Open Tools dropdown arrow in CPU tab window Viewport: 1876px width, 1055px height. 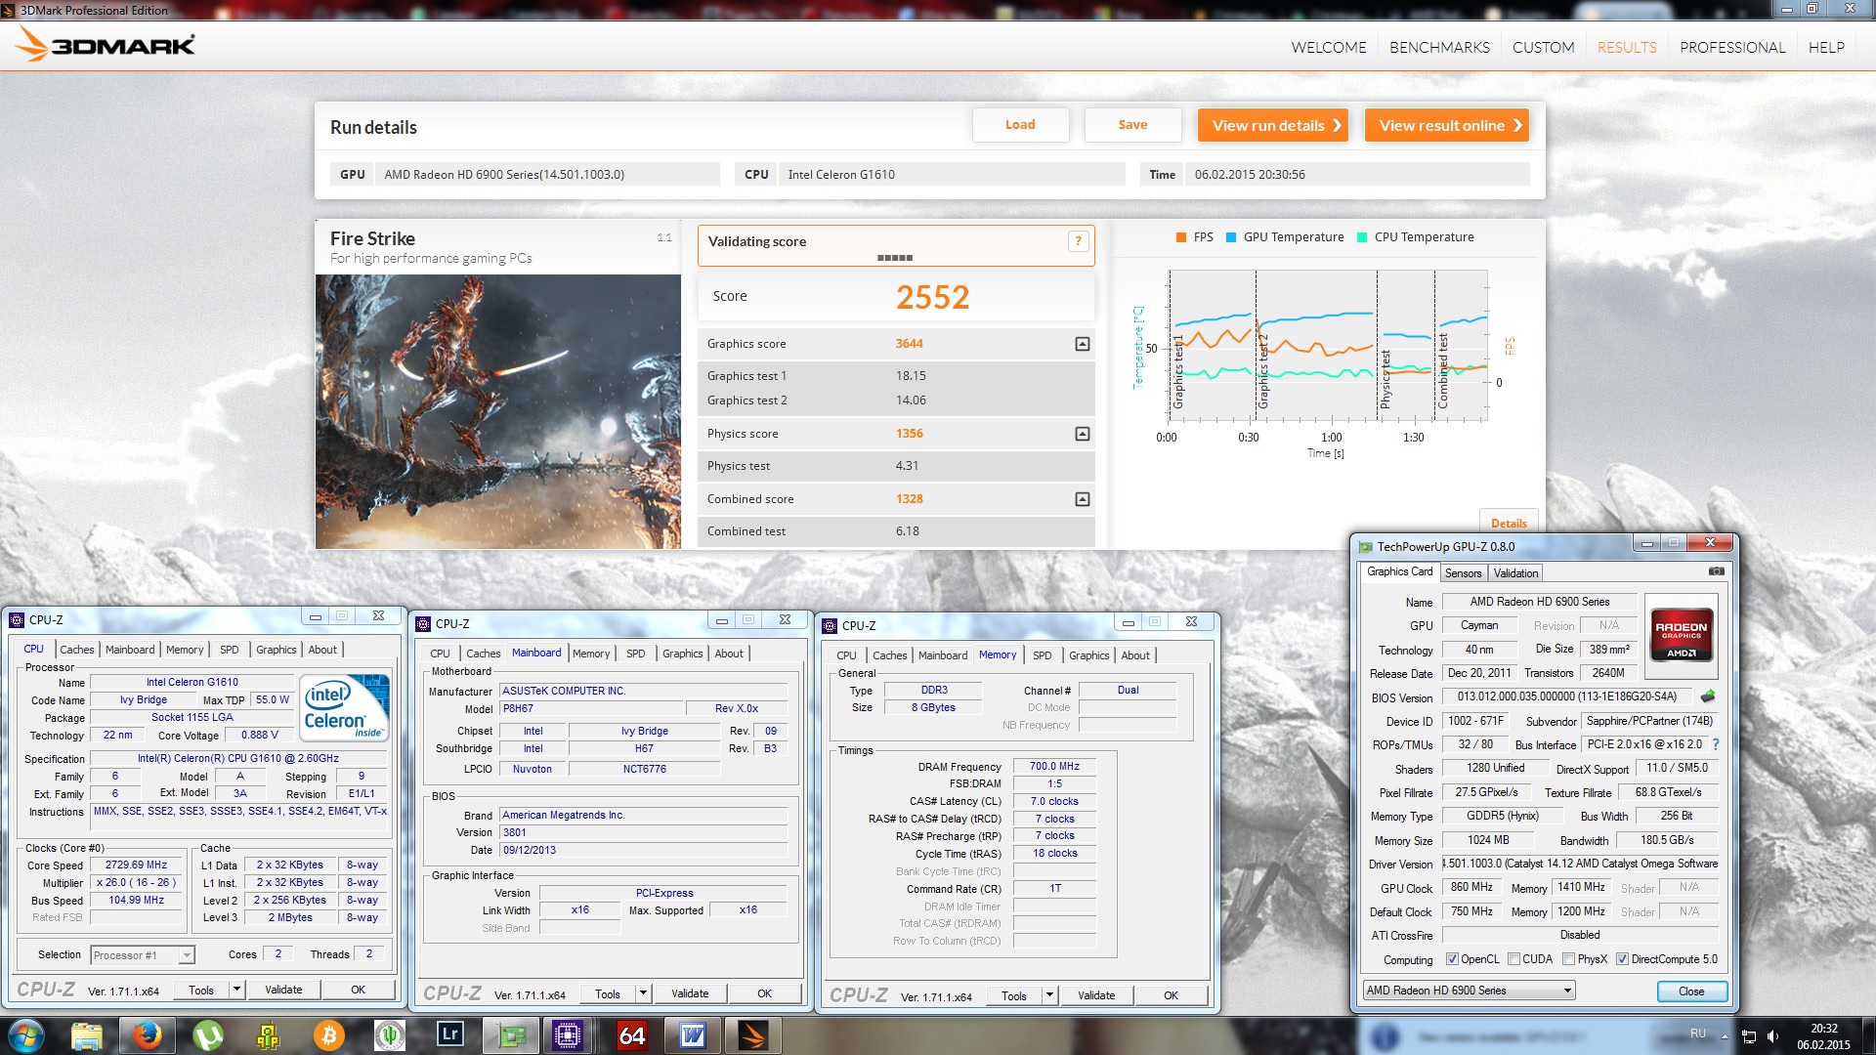tap(235, 990)
